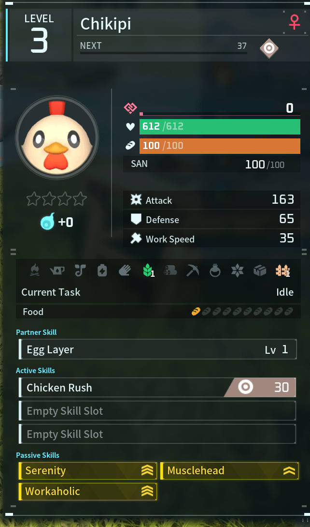Click the blue soul enhancement icon
Viewport: 310px width, 527px height.
(48, 222)
